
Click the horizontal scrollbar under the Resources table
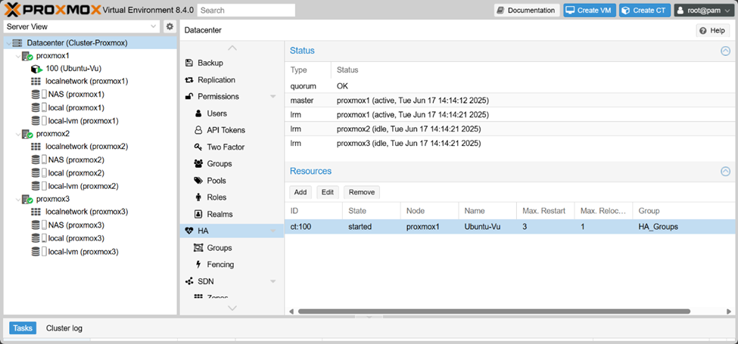(494, 311)
